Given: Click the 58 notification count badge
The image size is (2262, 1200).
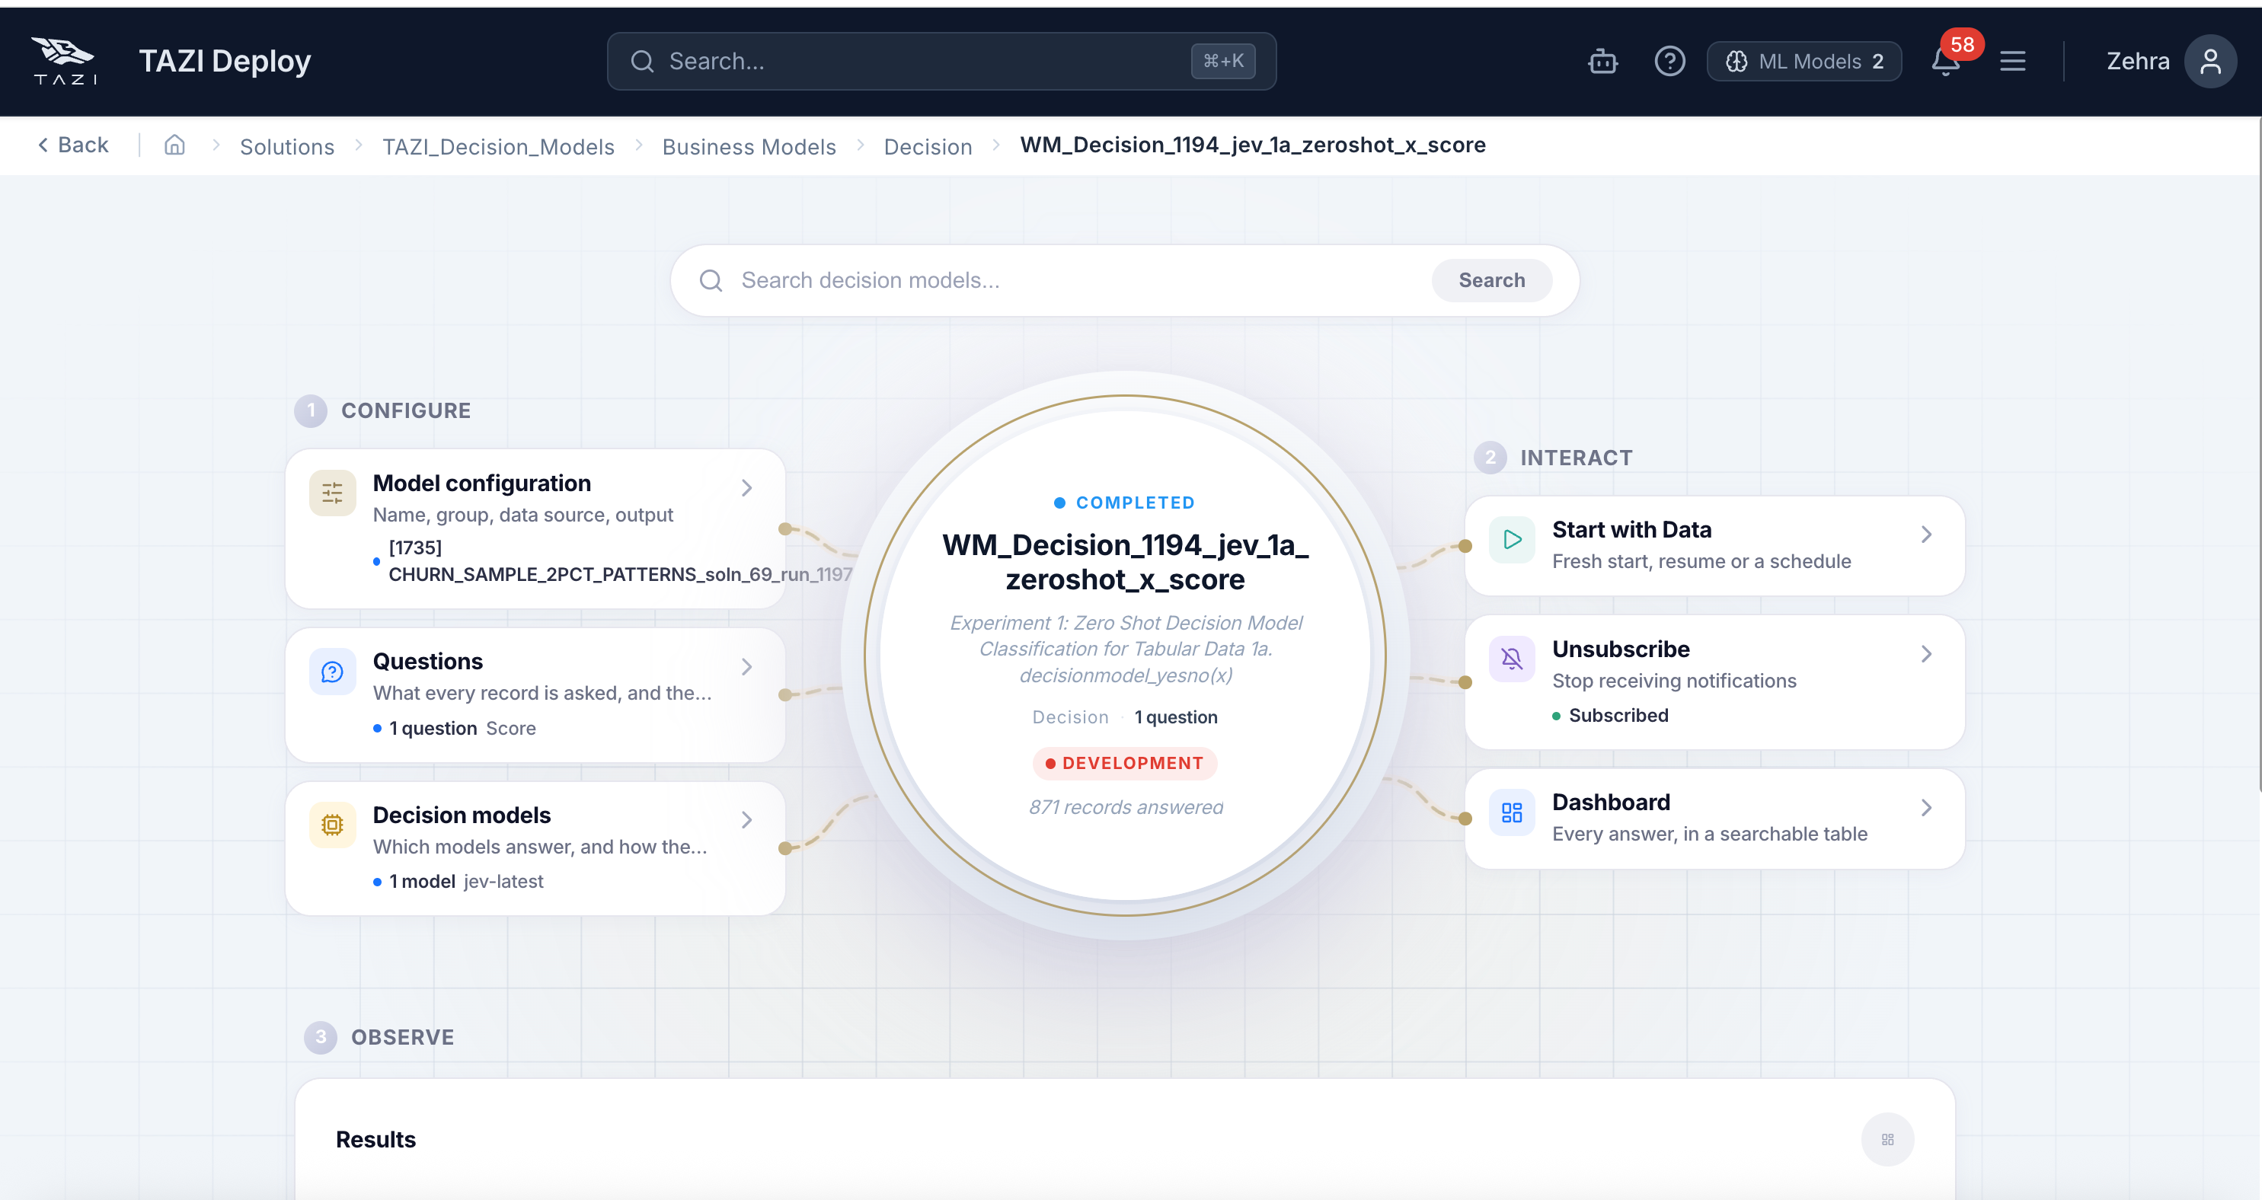Looking at the screenshot, I should [1962, 45].
